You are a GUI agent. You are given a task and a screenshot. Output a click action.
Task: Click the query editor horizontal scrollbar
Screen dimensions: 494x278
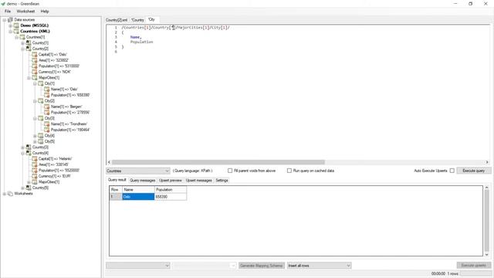218,162
